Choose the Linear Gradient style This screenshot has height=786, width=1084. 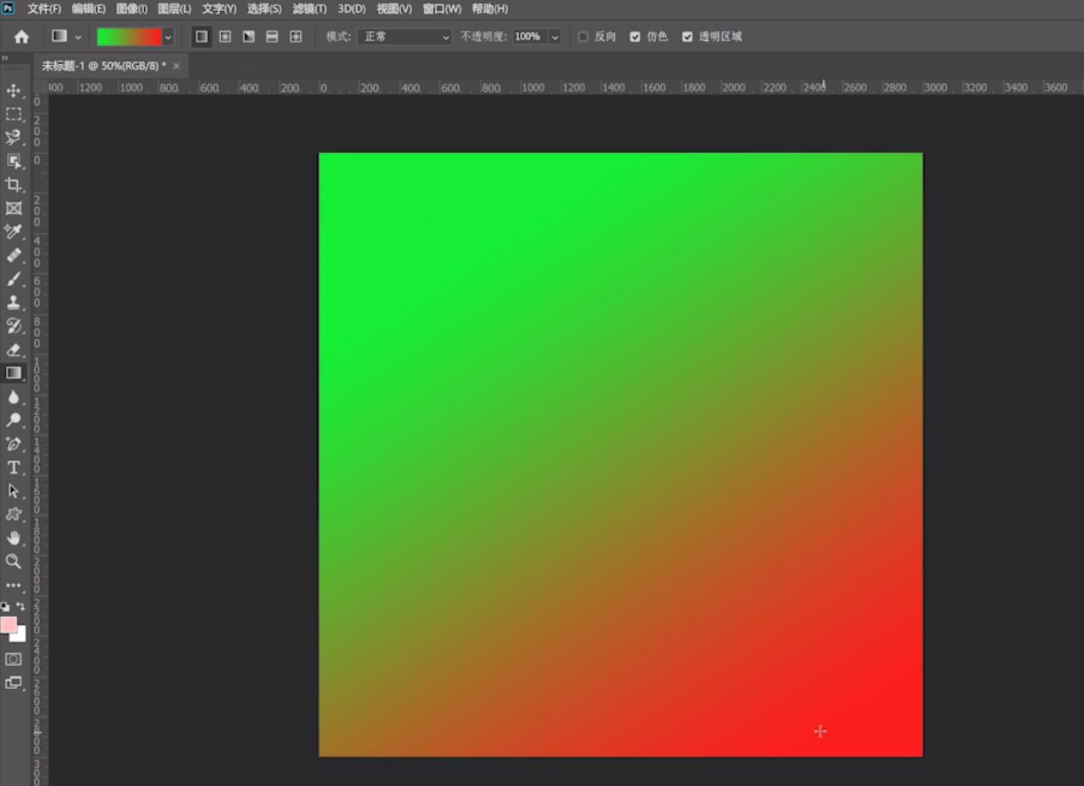(202, 37)
